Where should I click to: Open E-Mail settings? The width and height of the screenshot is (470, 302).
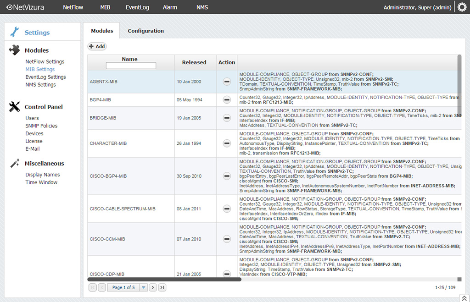coord(33,149)
